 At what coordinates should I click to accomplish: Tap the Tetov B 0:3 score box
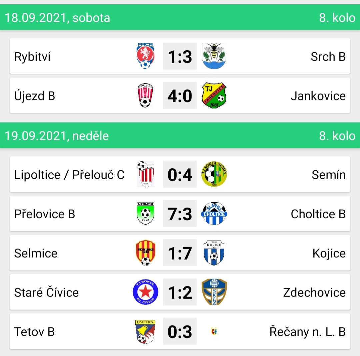click(x=180, y=331)
